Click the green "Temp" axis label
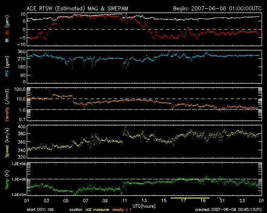Image resolution: width=267 pixels, height=213 pixels. (7, 184)
